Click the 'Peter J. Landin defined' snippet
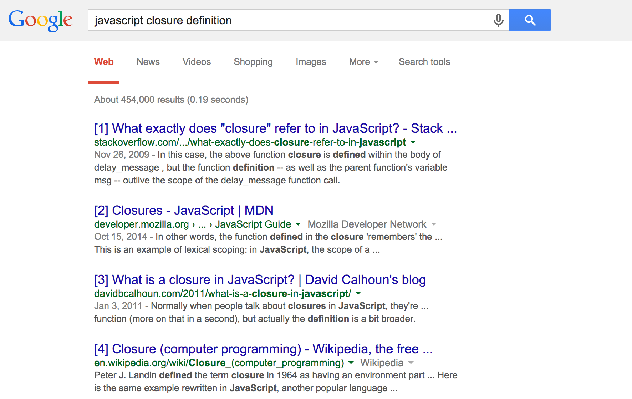 (276, 382)
